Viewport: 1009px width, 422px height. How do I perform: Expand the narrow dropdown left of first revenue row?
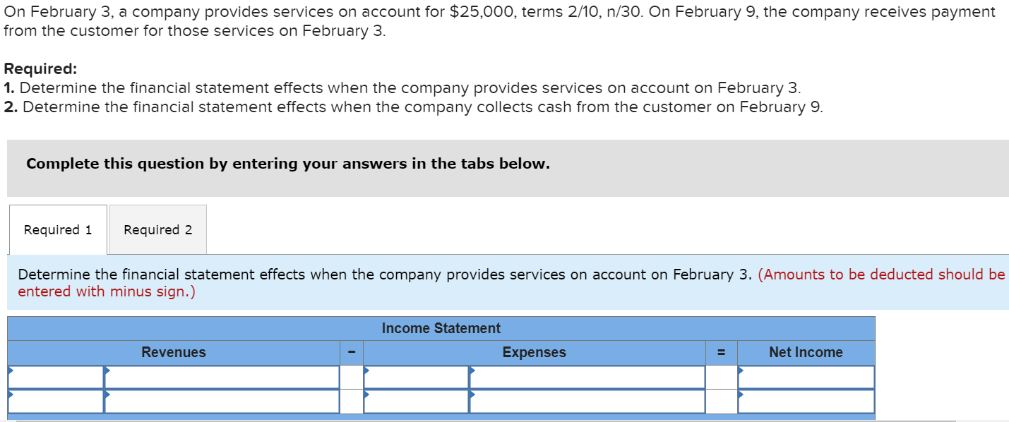pos(55,377)
